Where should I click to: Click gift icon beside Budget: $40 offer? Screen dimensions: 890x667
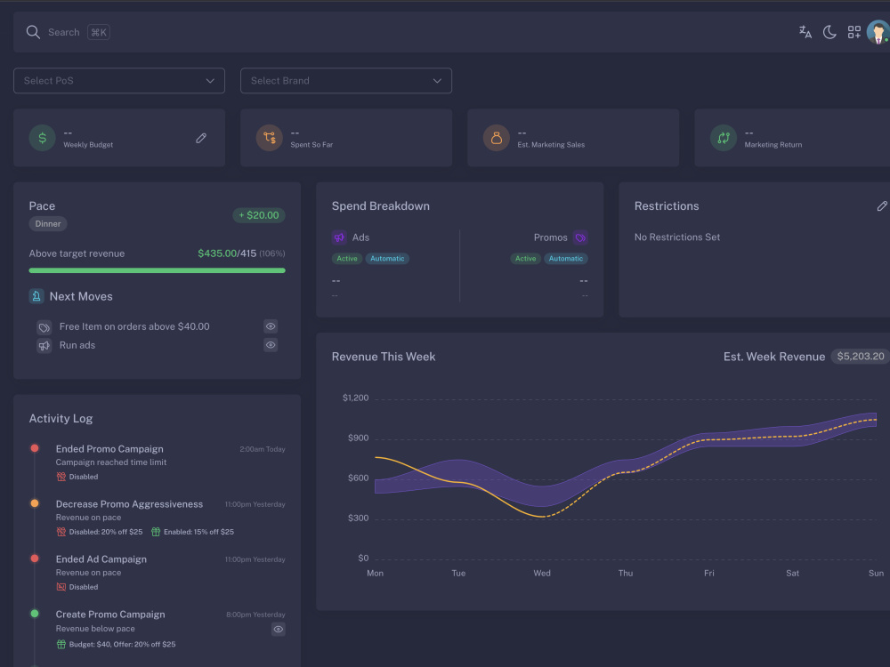(61, 644)
